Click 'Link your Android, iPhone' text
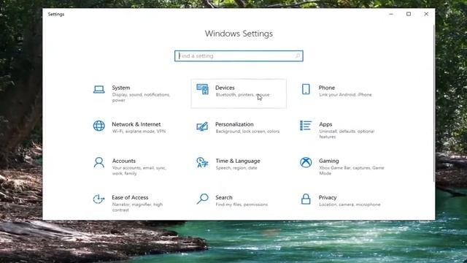467x263 pixels. click(345, 95)
